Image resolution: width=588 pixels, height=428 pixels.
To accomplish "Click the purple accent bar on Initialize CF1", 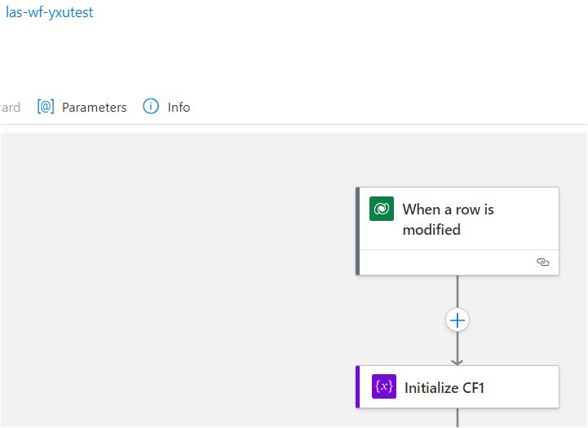I will [x=358, y=386].
